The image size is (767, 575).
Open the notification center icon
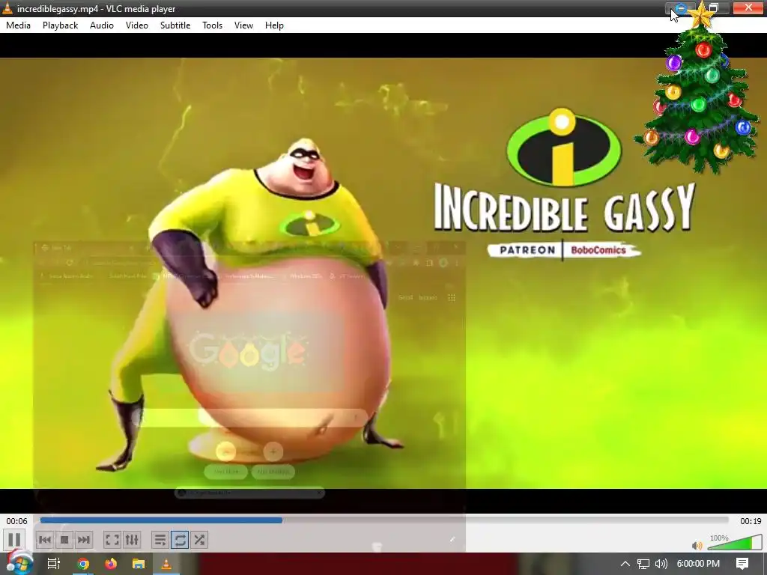tap(742, 564)
